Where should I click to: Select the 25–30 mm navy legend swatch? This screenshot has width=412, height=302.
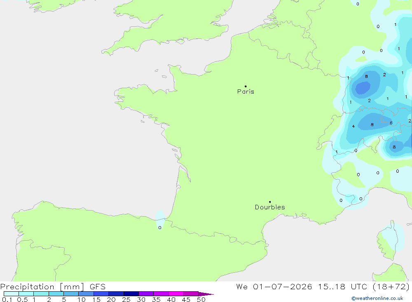[x=131, y=294]
